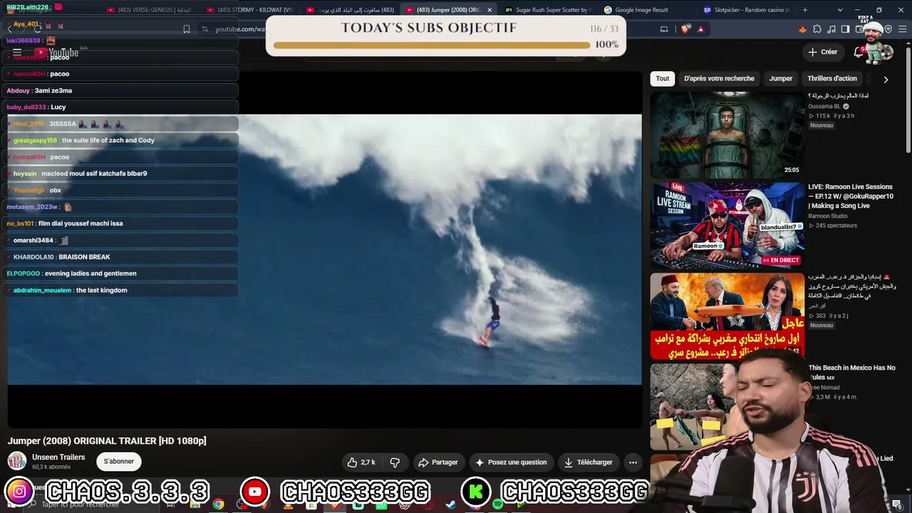Screen dimensions: 912x513
Task: Click the Télécharger download button
Action: (588, 462)
